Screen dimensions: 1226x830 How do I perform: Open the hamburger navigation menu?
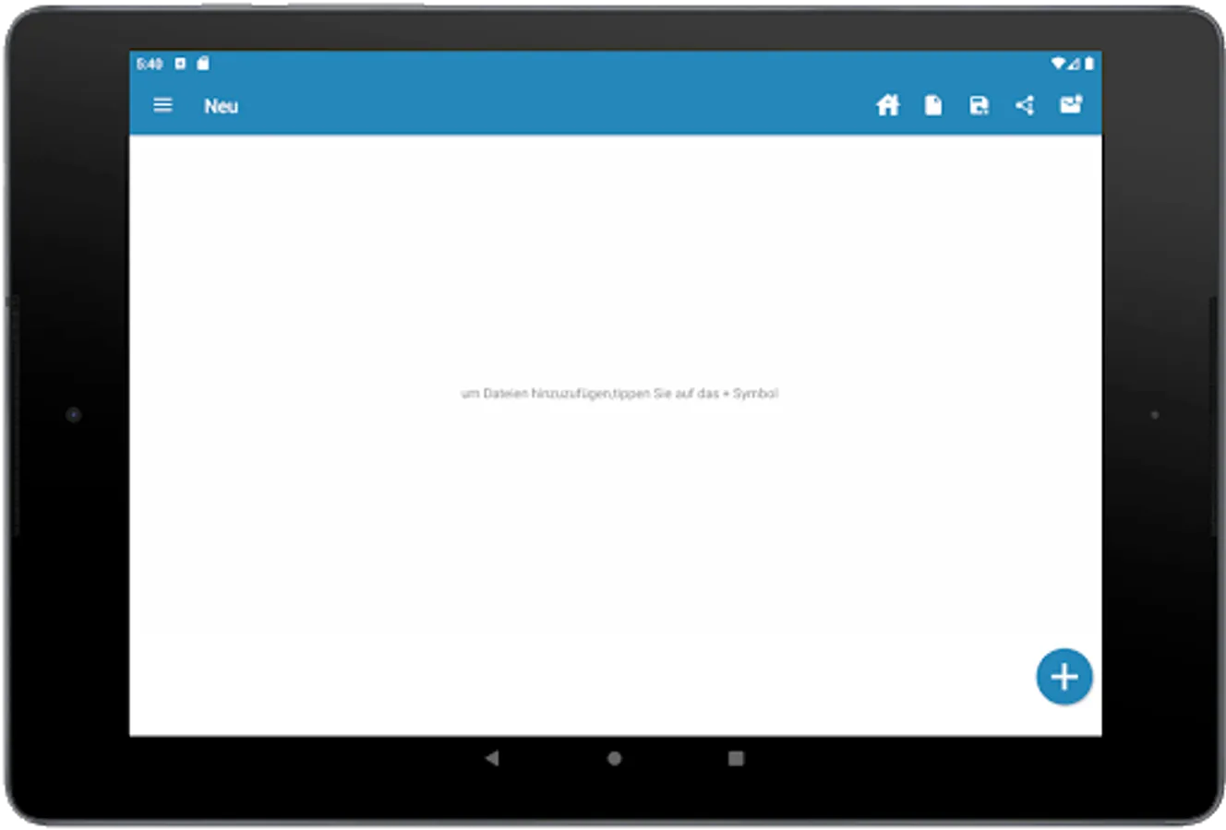click(x=162, y=105)
